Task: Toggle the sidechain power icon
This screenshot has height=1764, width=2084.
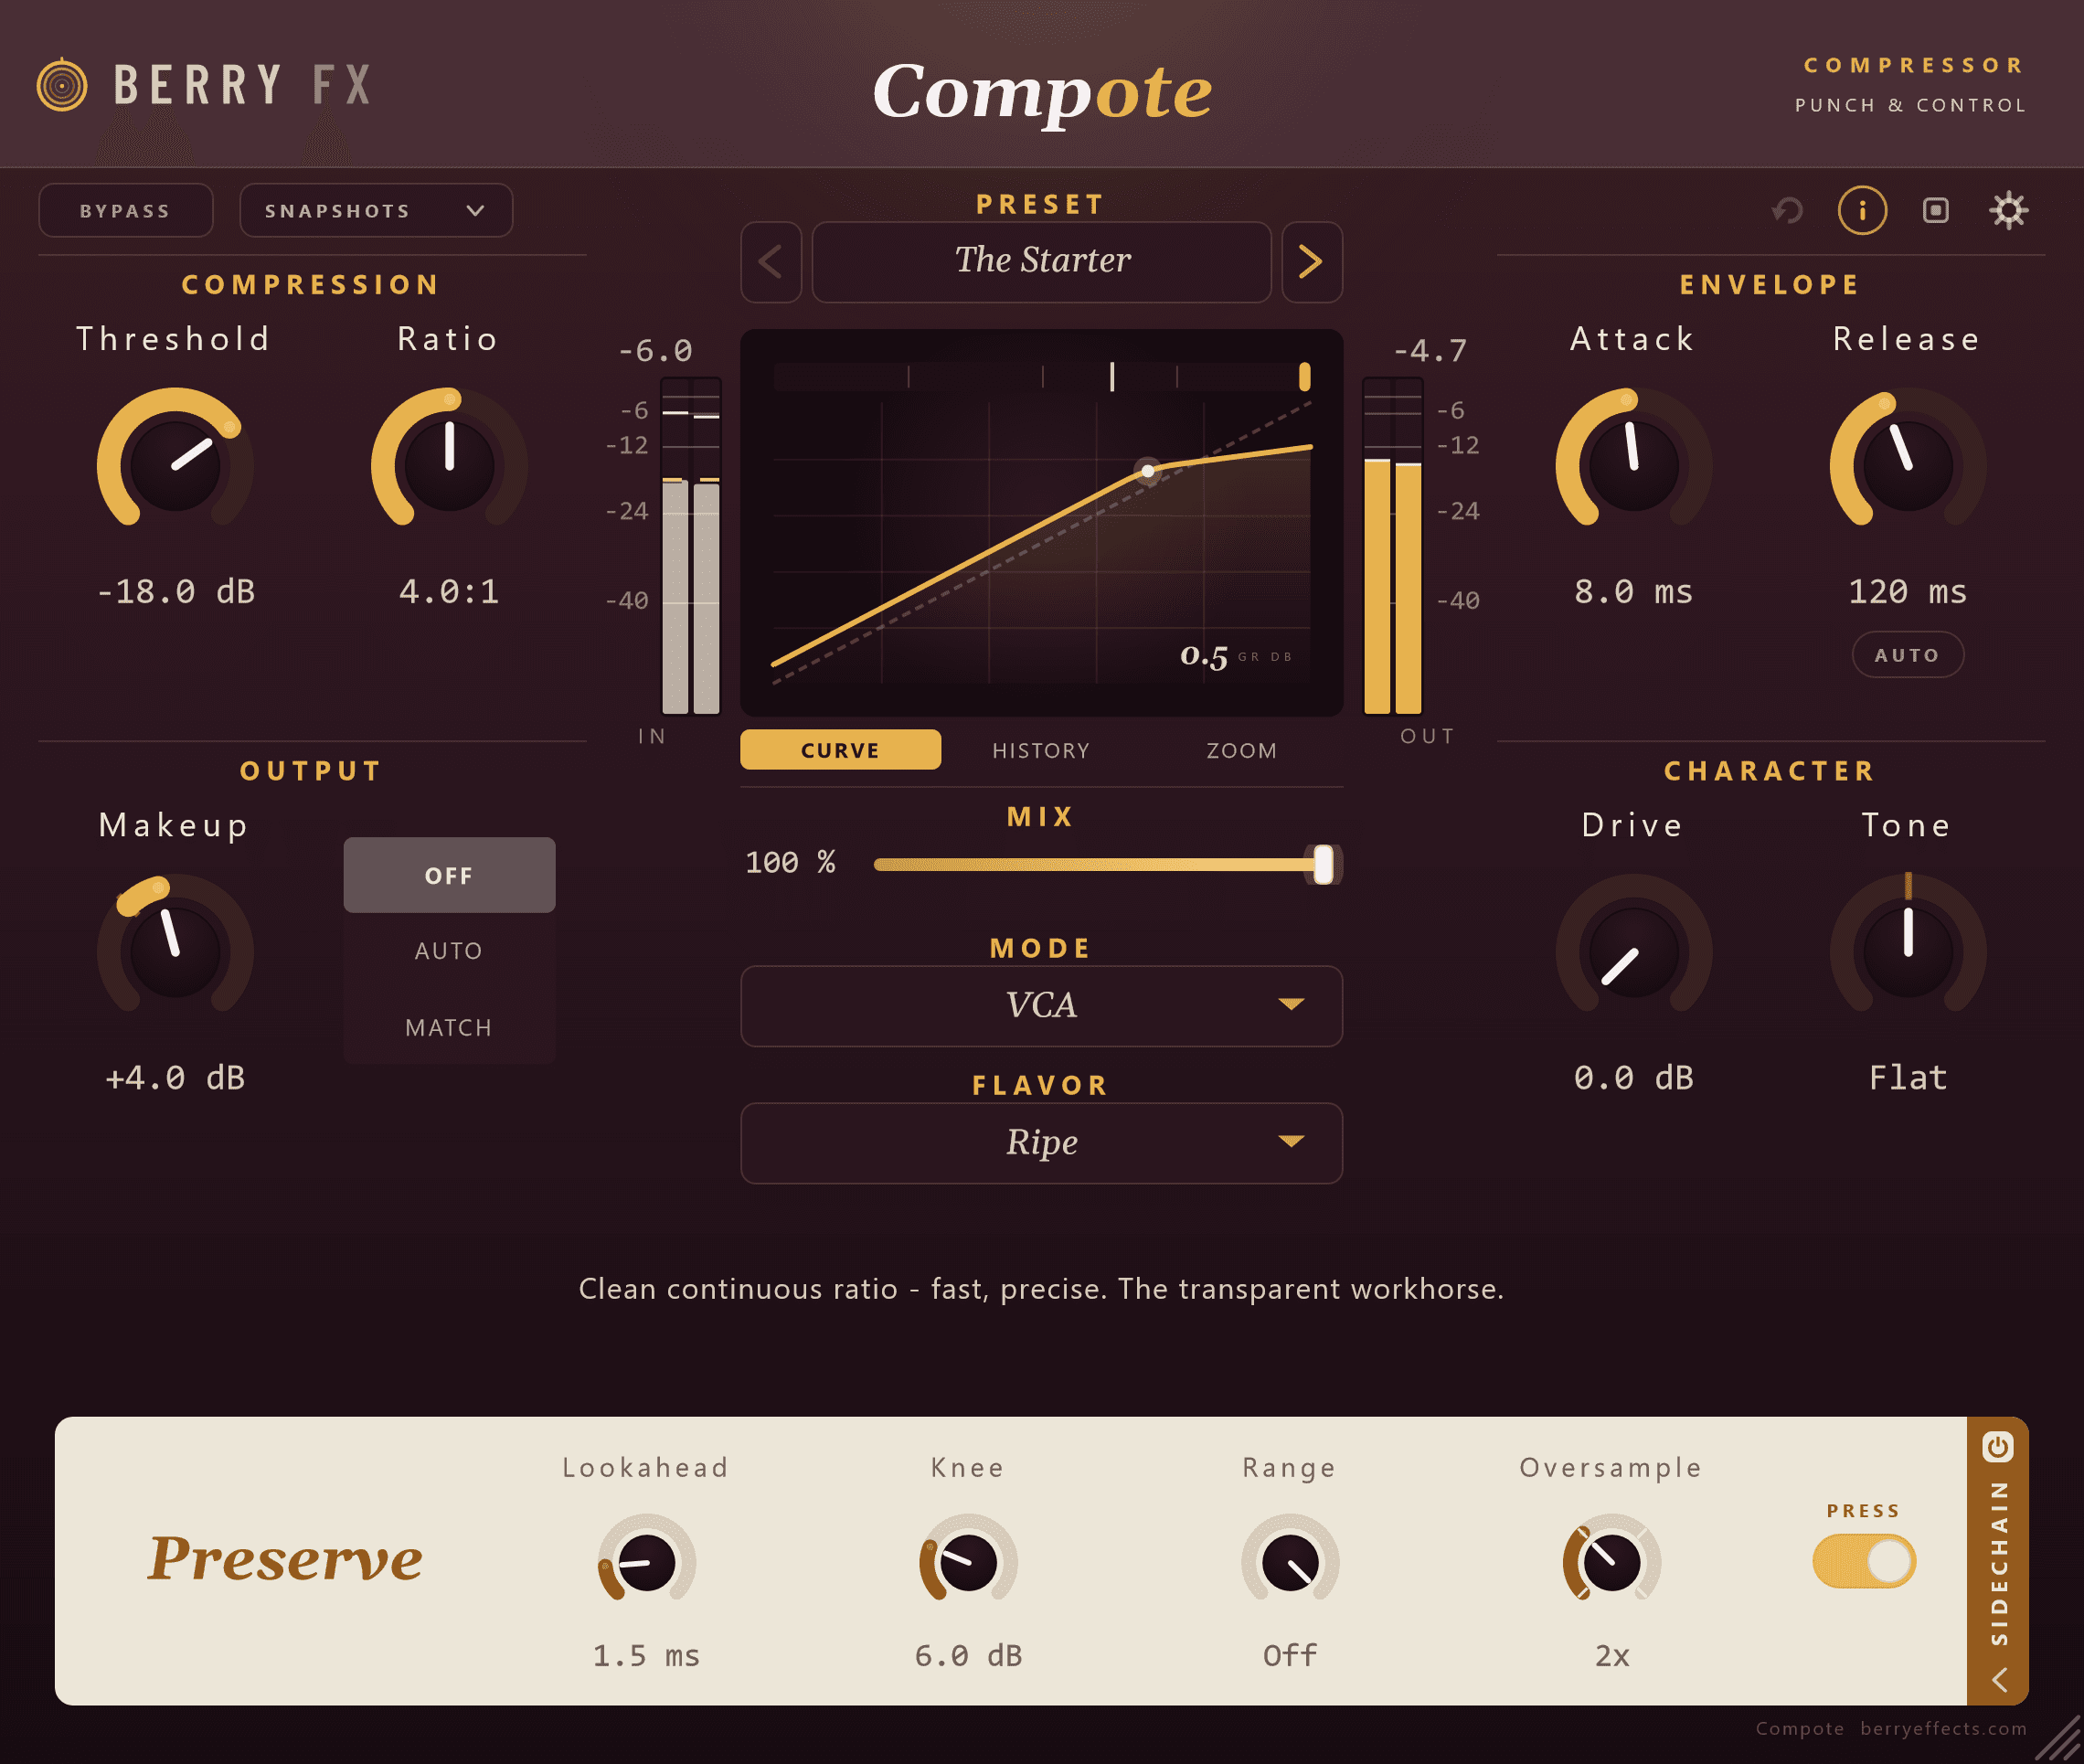Action: click(x=1998, y=1447)
